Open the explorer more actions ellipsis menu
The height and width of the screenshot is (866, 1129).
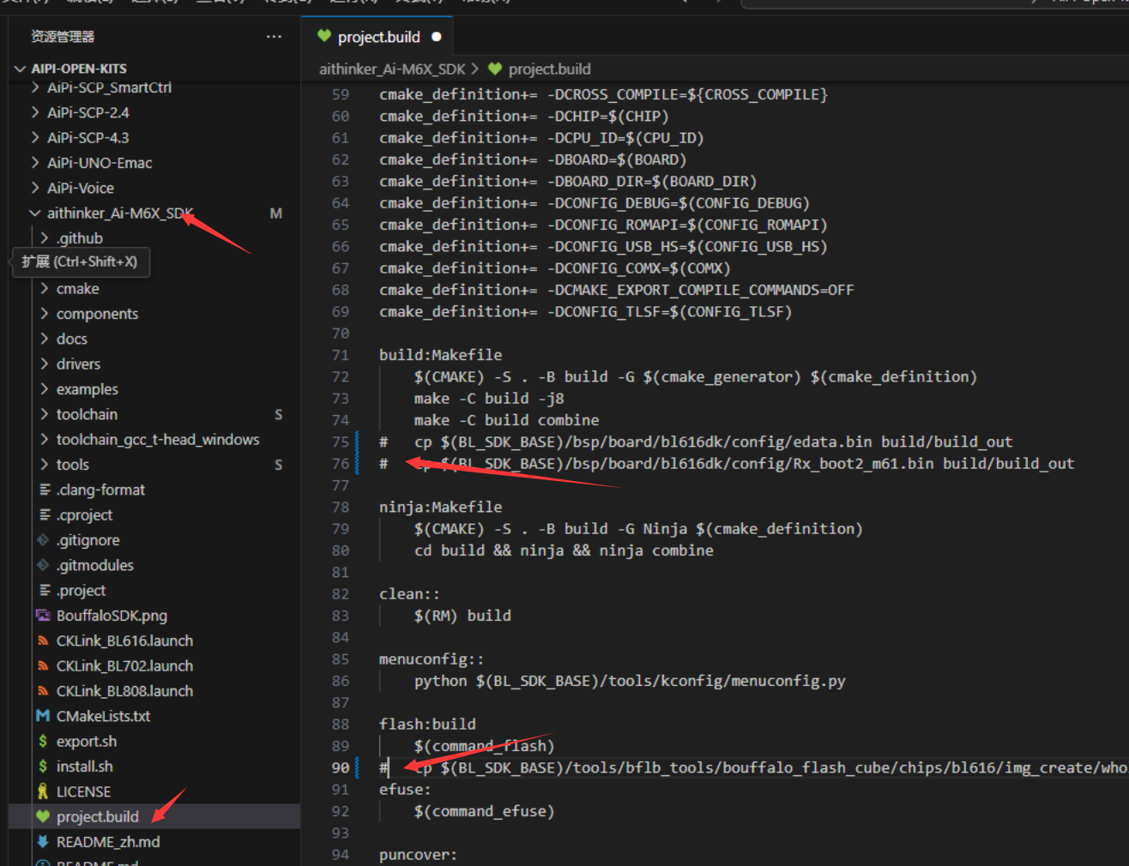274,37
